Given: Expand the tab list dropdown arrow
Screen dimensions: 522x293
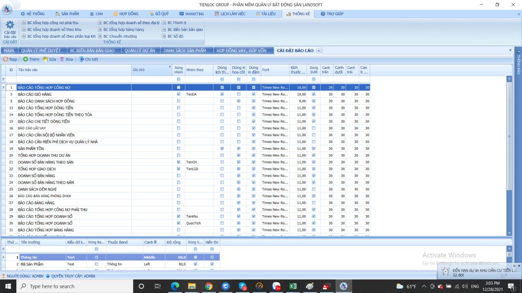Looking at the screenshot, I should 510,50.
